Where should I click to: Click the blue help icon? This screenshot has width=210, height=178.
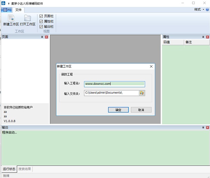(207, 10)
